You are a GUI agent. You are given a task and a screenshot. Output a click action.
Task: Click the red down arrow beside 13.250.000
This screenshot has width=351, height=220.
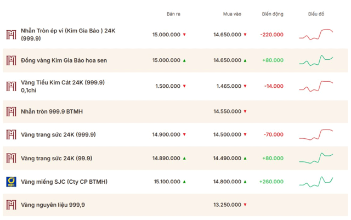coord(245,205)
